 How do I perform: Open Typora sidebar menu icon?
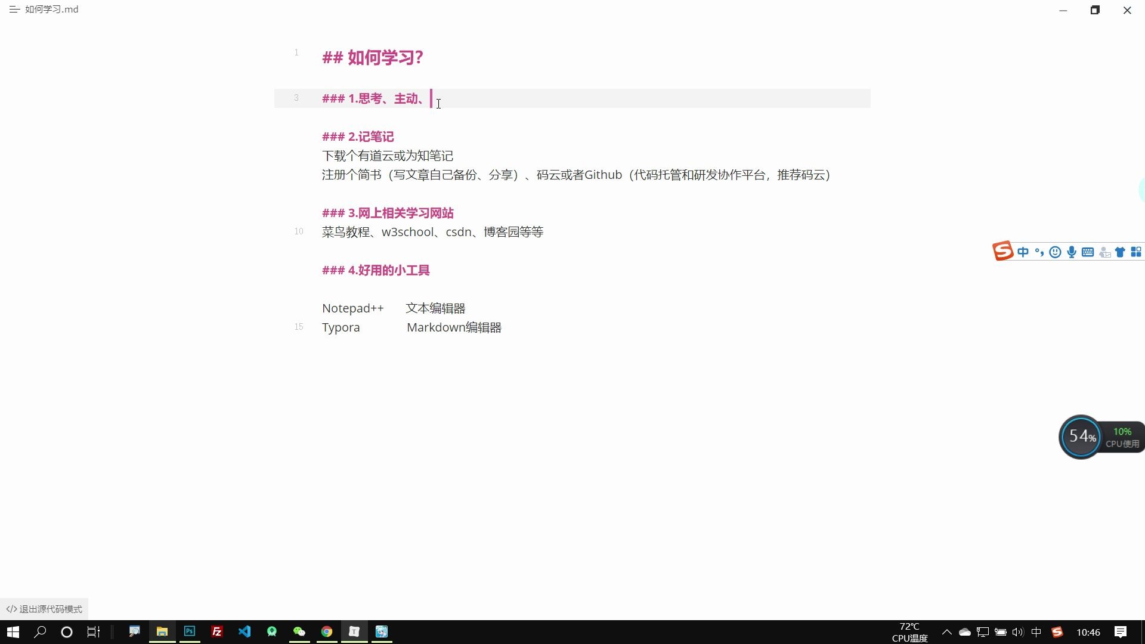click(x=14, y=10)
